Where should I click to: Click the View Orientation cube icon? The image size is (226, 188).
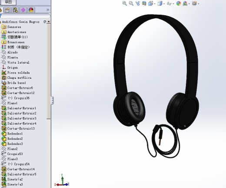click(x=150, y=3)
